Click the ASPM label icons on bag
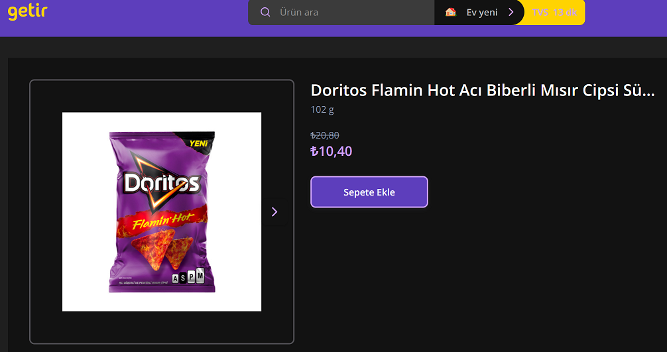 coord(188,276)
